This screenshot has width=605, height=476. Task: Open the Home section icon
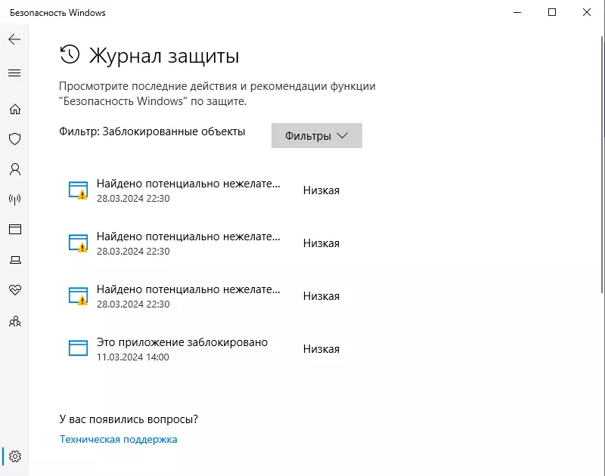click(15, 109)
